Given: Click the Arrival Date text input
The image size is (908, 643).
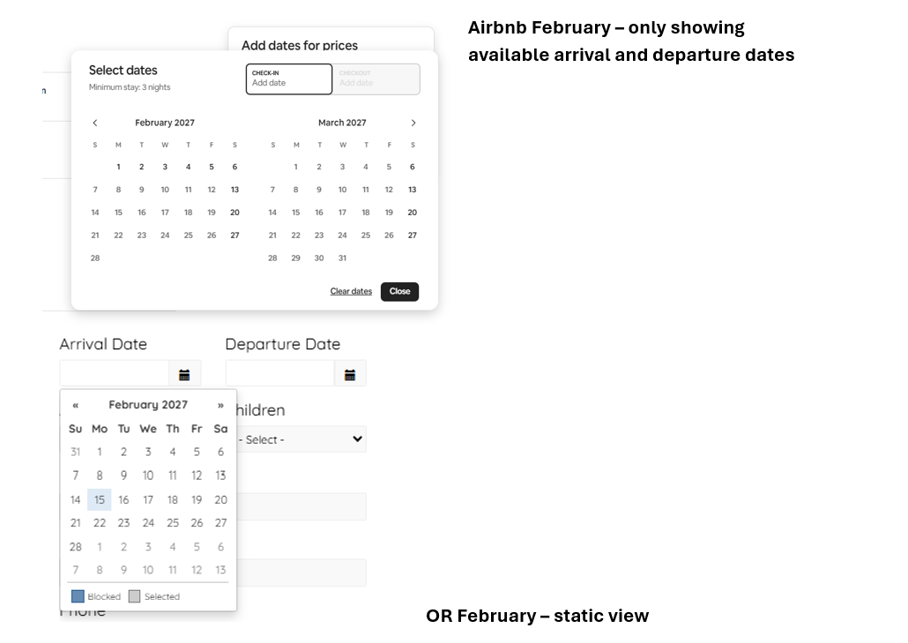Looking at the screenshot, I should pos(114,374).
